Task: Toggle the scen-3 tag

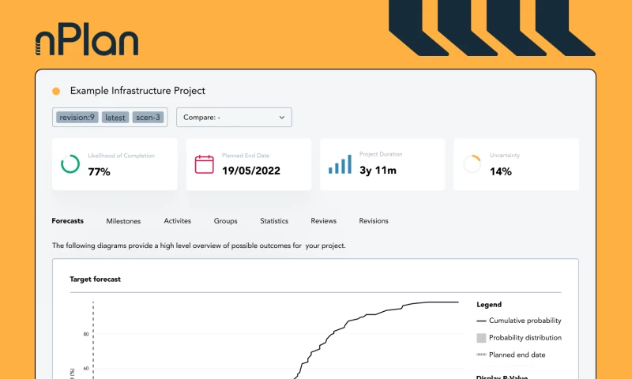Action: (148, 118)
